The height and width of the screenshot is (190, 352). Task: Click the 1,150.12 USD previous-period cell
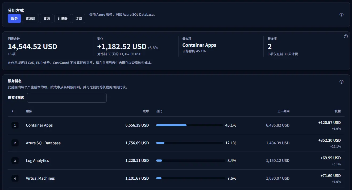[278, 161]
